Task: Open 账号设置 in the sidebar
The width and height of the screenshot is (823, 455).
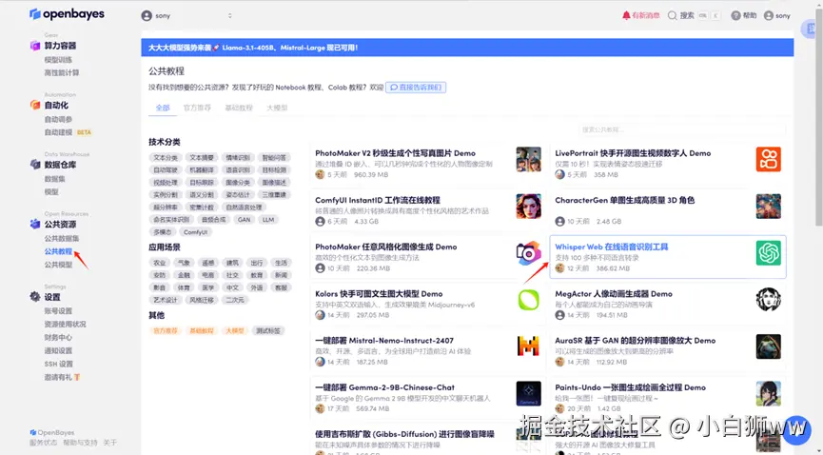Action: (58, 311)
